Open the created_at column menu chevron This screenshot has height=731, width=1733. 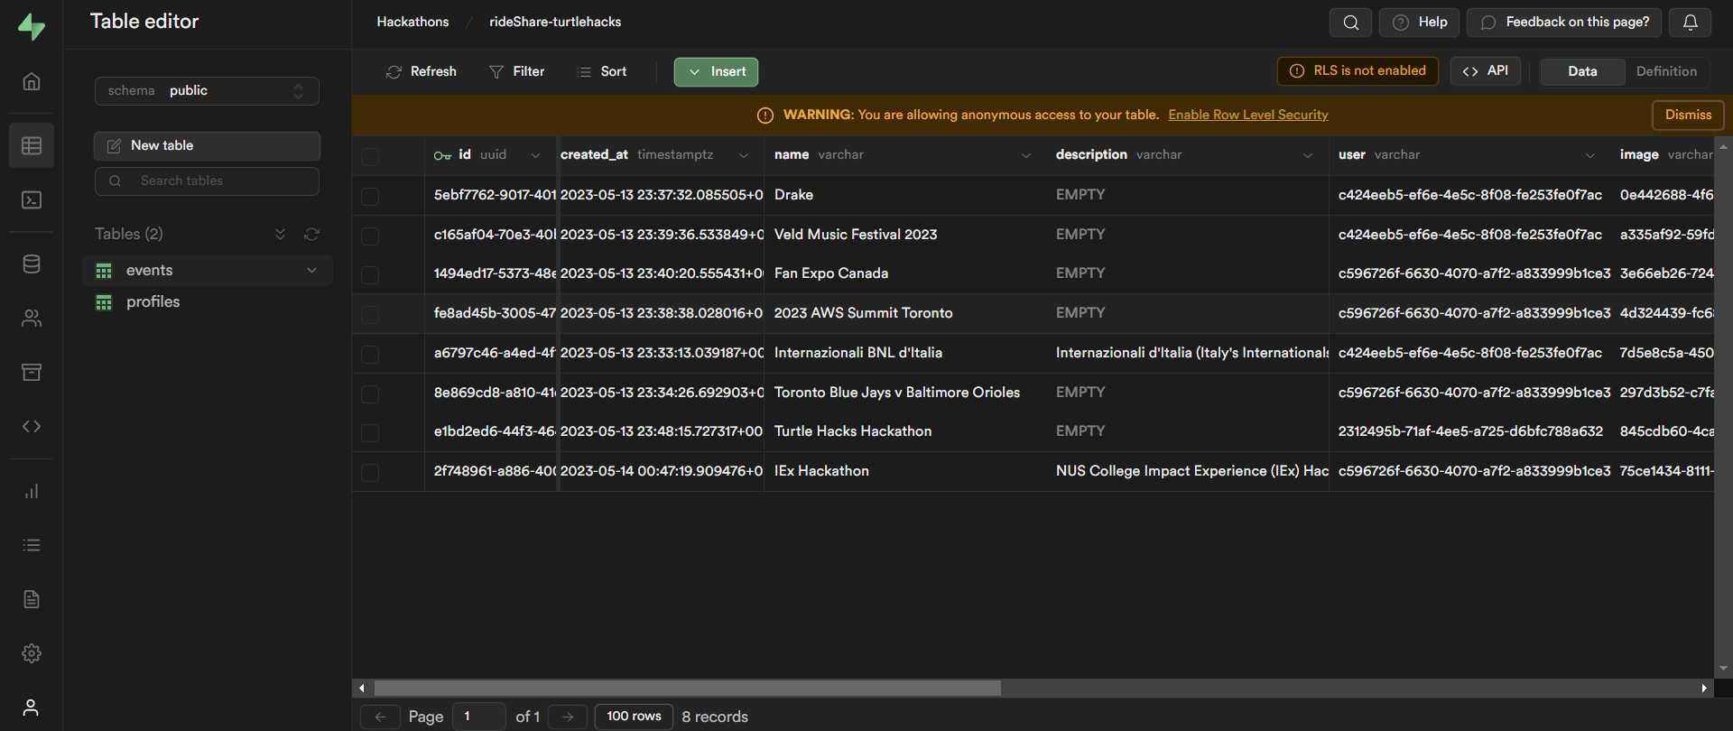click(x=744, y=155)
